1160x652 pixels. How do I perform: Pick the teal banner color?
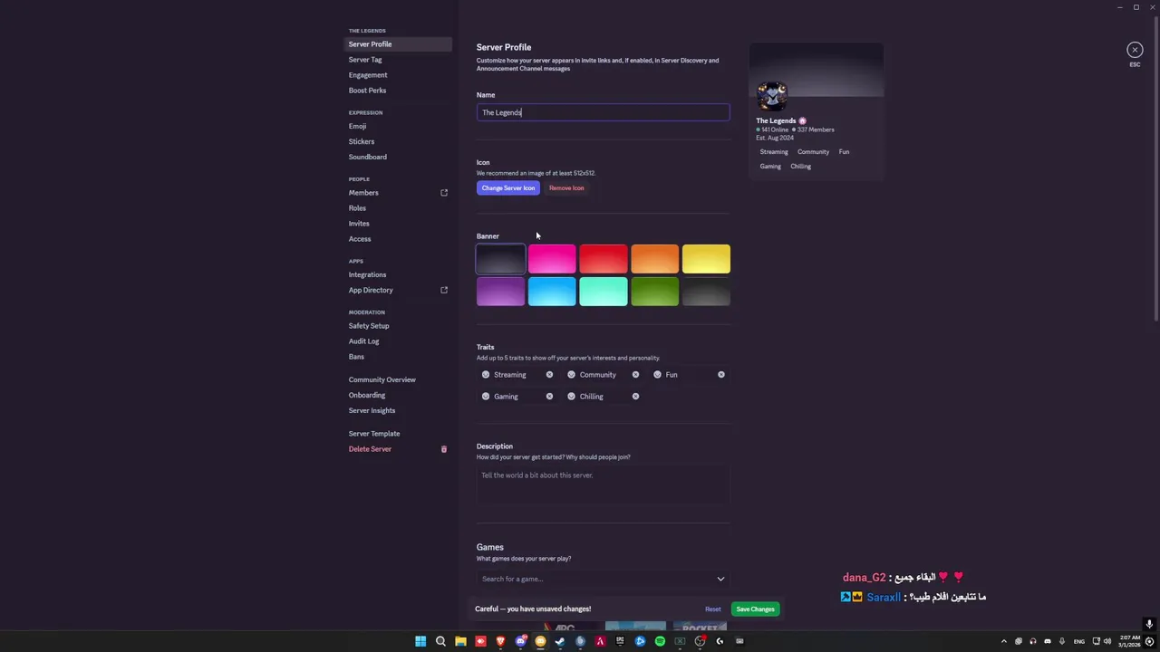point(604,292)
